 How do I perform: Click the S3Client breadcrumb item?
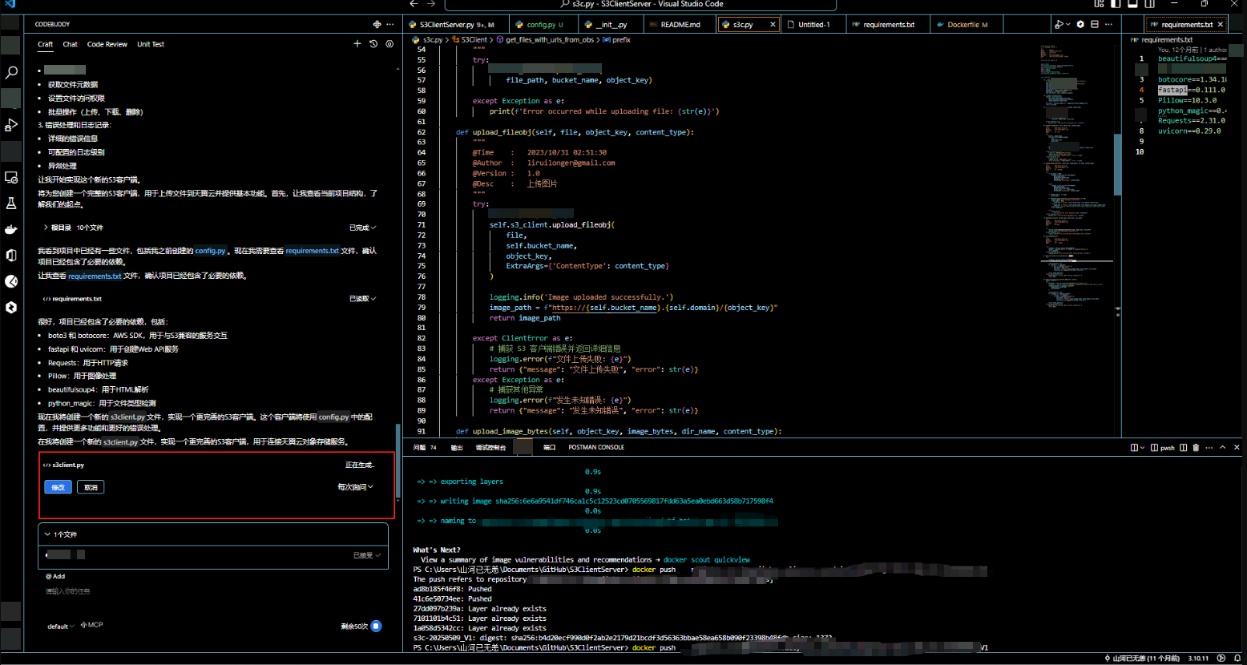coord(470,39)
